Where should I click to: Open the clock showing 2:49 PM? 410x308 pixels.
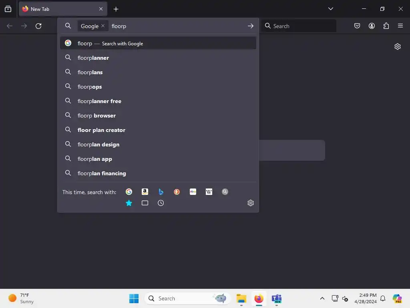tap(366, 298)
